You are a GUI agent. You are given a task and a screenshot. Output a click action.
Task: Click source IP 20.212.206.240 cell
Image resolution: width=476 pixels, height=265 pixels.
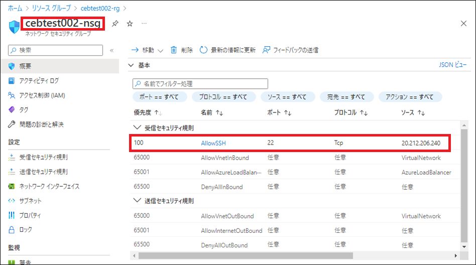[421, 143]
